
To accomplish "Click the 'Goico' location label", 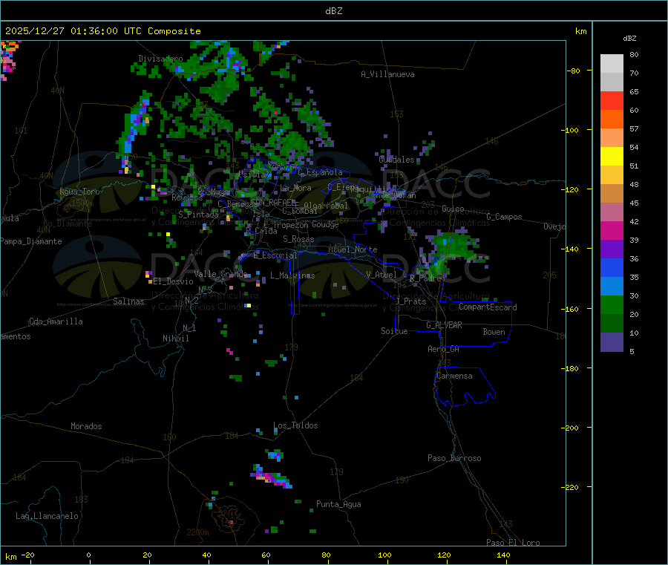I will click(453, 209).
